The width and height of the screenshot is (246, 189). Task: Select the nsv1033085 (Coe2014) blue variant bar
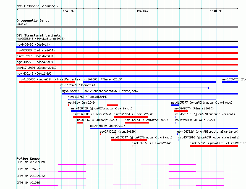point(127,47)
